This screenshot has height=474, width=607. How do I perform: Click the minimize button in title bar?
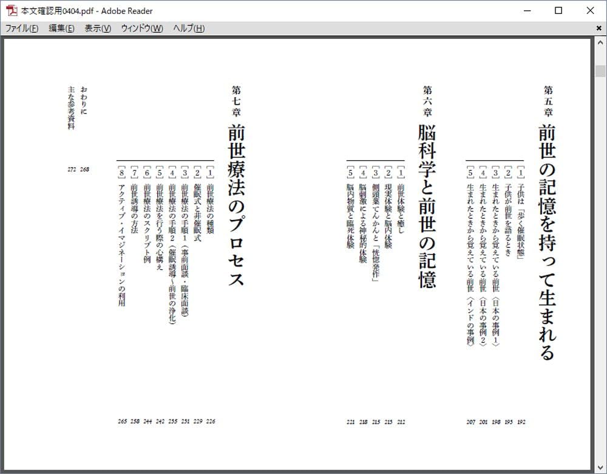[x=527, y=10]
